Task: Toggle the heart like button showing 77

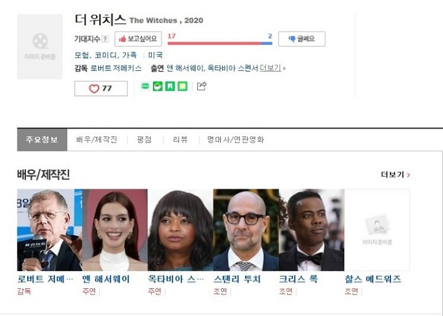Action: (x=101, y=89)
